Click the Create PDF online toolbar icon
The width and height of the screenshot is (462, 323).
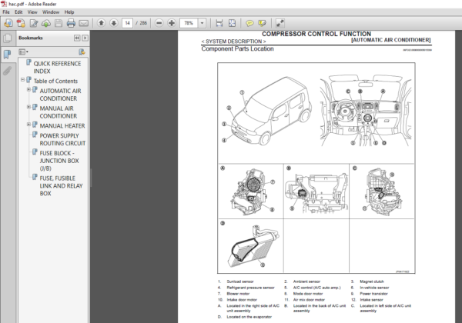[x=21, y=23]
